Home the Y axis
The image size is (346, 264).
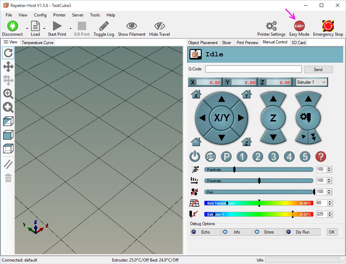[247, 94]
